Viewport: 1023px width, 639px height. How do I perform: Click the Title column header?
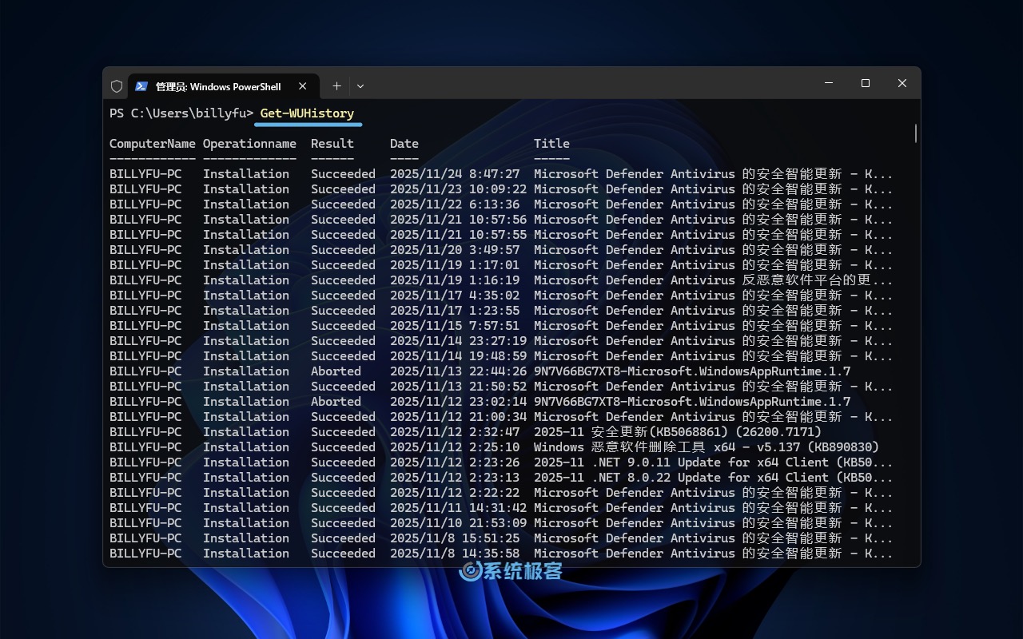(x=551, y=144)
